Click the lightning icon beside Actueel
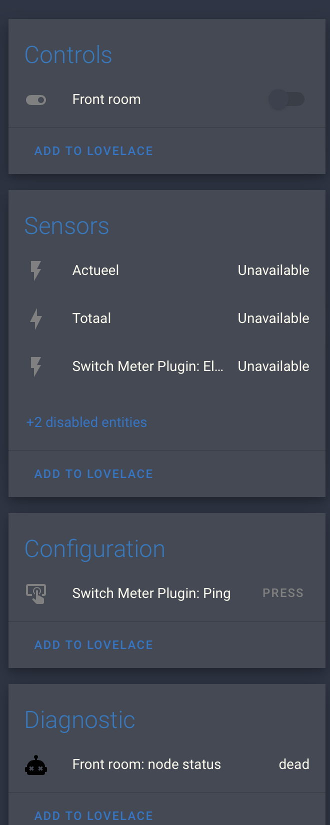 35,270
